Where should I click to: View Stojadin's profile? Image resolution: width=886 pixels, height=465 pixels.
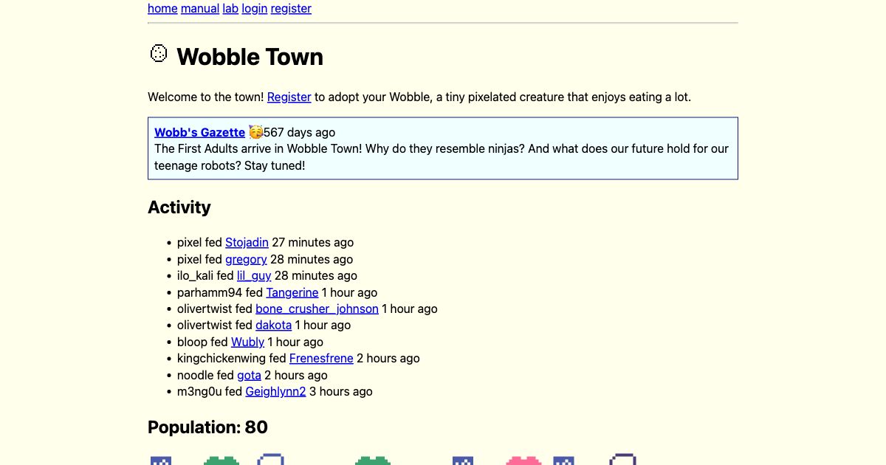(x=247, y=242)
